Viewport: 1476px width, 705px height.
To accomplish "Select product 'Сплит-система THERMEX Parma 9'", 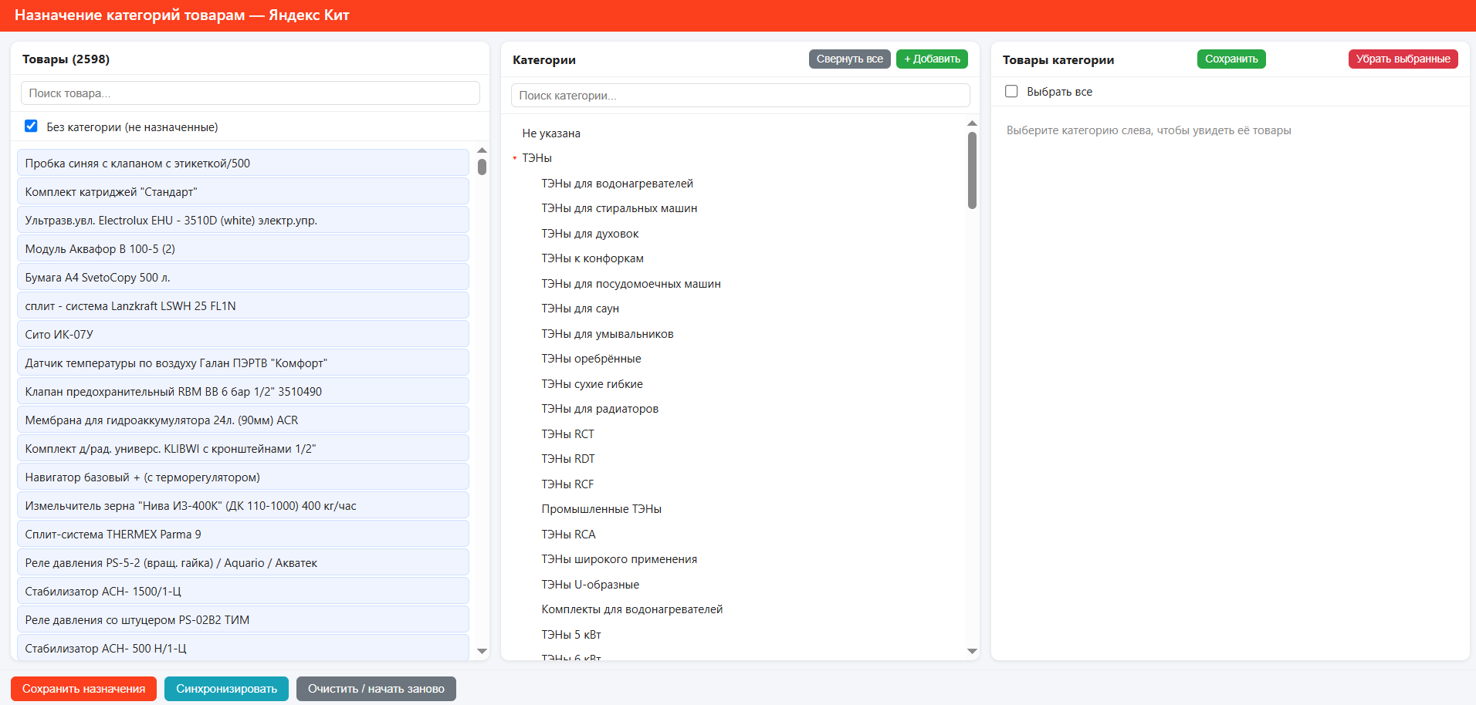I will point(242,535).
